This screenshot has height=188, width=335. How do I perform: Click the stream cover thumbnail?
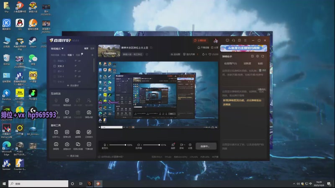click(x=109, y=51)
